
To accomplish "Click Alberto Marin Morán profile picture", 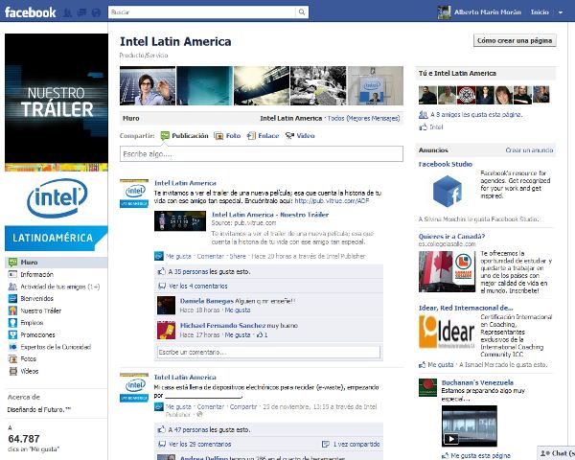I will (x=444, y=12).
